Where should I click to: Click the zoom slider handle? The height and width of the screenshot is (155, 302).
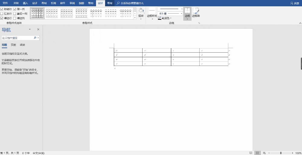point(281,153)
